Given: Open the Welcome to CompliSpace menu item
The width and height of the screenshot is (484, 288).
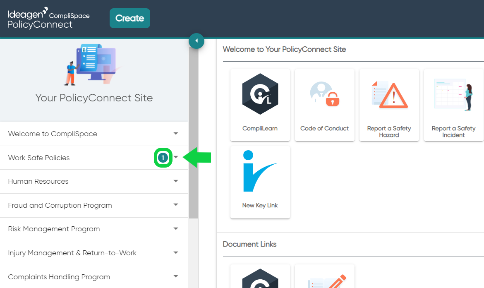Looking at the screenshot, I should point(94,134).
